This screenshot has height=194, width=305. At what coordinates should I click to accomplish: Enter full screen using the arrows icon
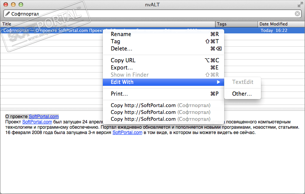click(x=300, y=5)
